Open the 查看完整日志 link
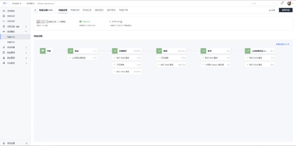Viewport: 296px width, 146px height. coord(282,44)
